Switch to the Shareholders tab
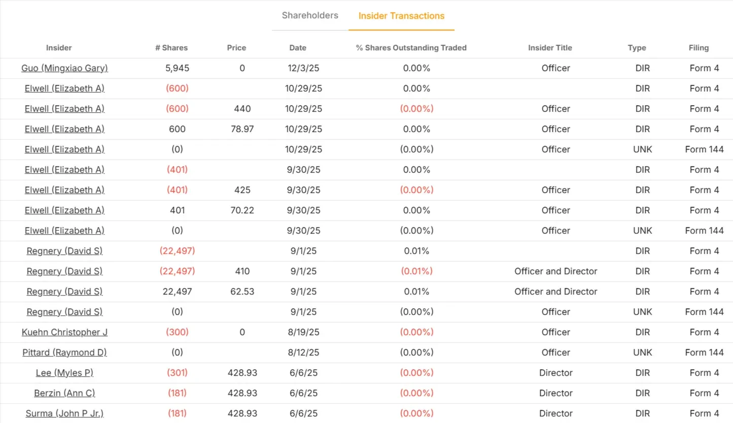 tap(310, 15)
